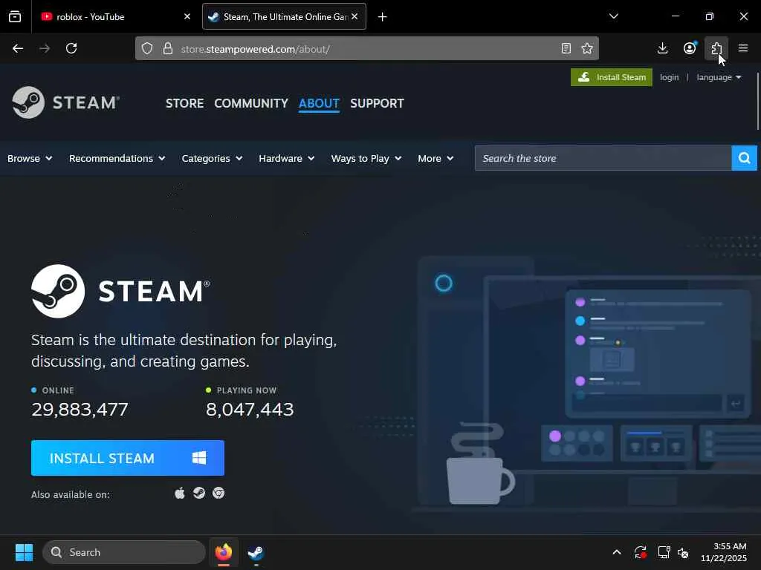Expand the Browse dropdown
Screen dimensions: 761x570
pos(30,159)
